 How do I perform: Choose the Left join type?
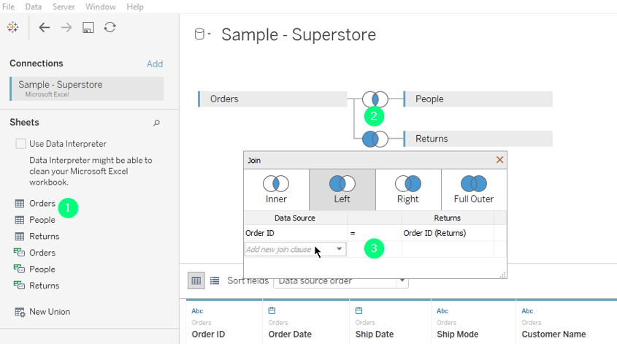point(342,190)
